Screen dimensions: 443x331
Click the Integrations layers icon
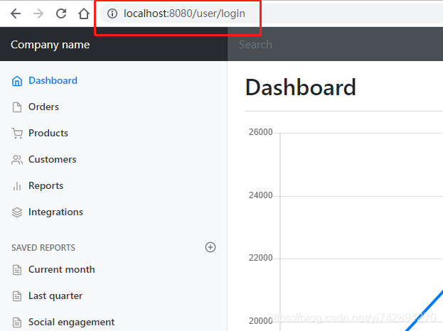[17, 212]
